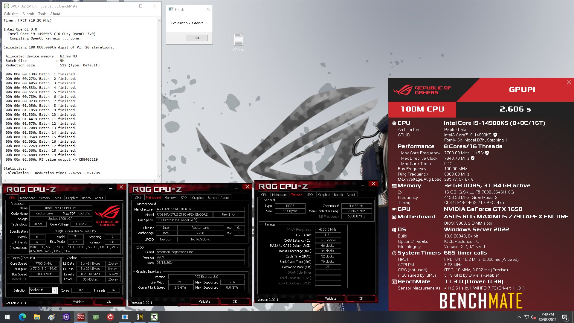Click Validate in Mainboard CPU-Z window
The image size is (574, 323).
click(204, 301)
